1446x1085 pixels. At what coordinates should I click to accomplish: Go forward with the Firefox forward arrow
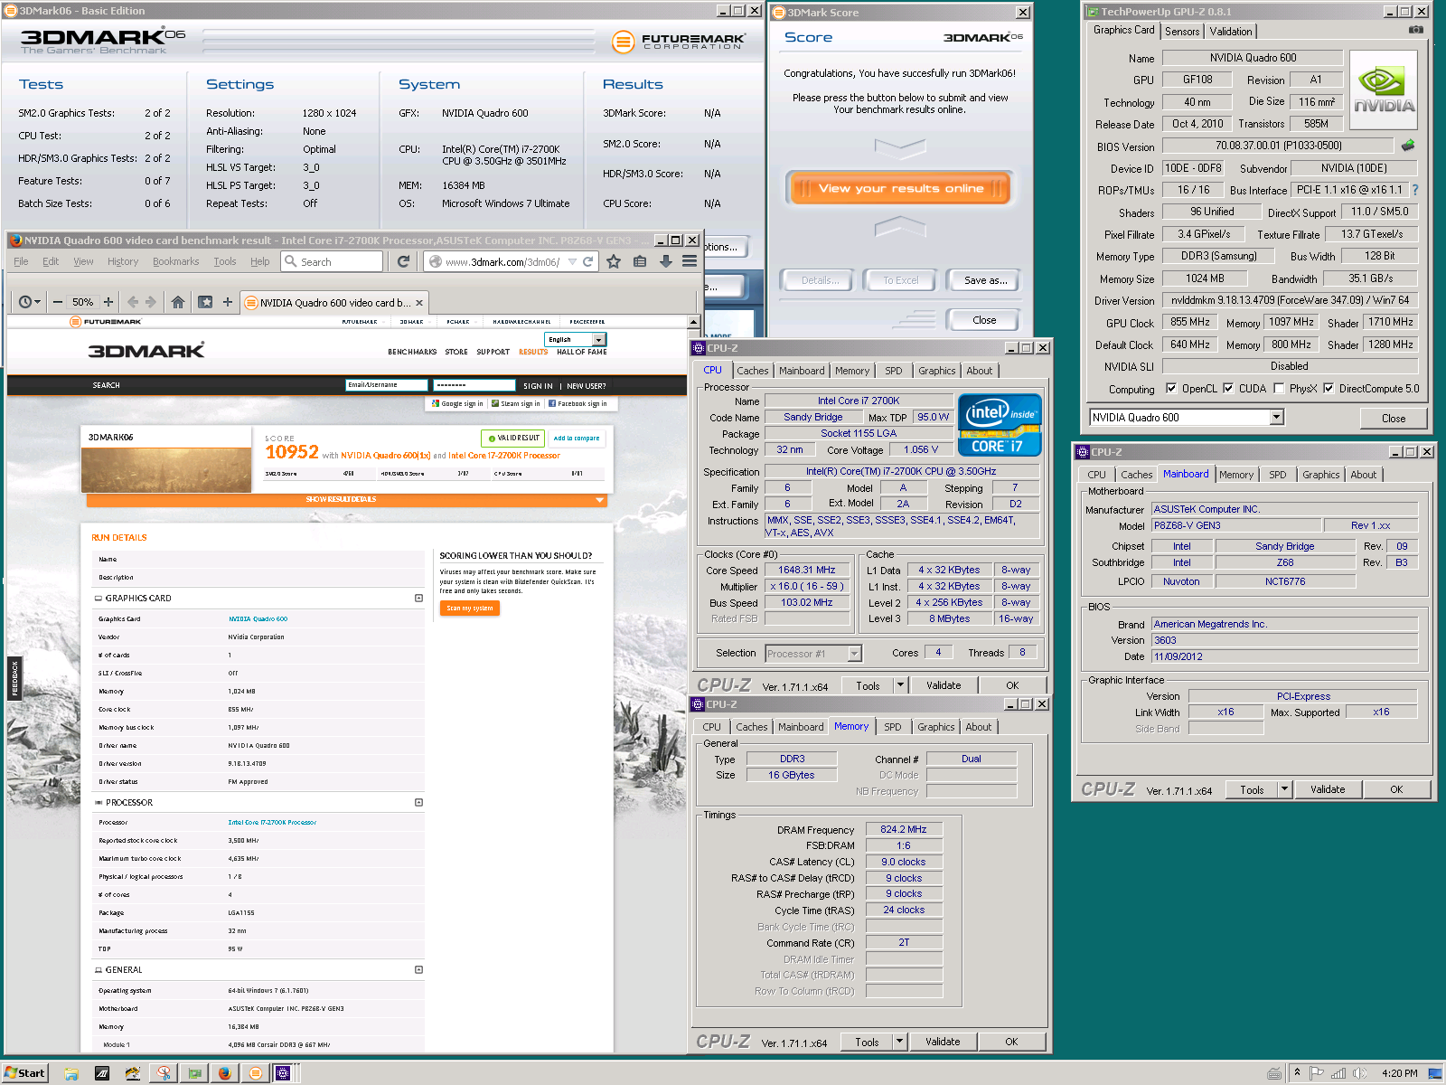coord(151,302)
